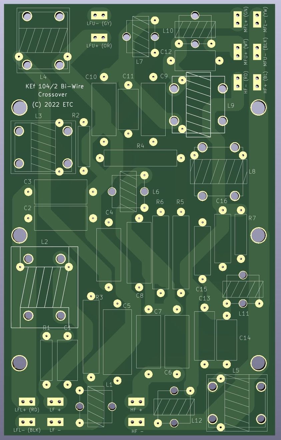
Task: Click the C6 capacitor reference label
Action: (168, 372)
